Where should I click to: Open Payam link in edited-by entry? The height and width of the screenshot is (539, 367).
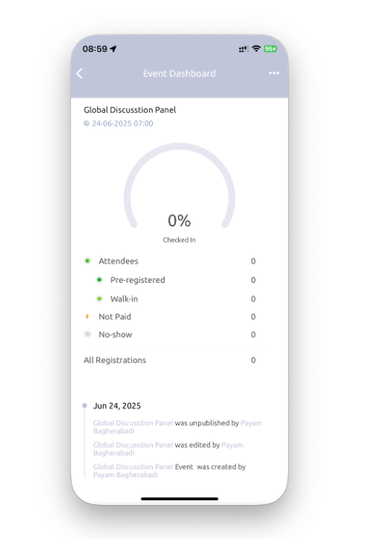click(x=232, y=445)
